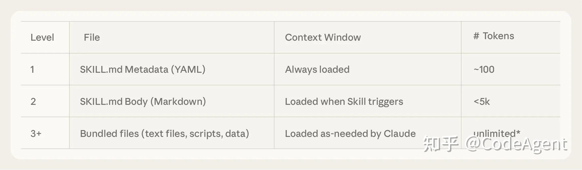Select the Level 3+ cell
This screenshot has height=170, width=582.
(36, 134)
